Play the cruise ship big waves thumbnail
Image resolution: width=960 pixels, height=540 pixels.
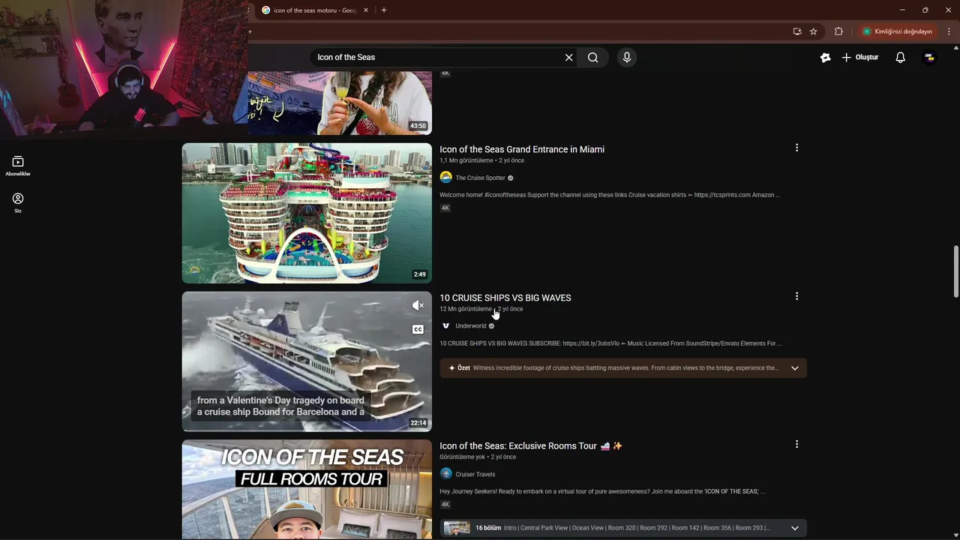coord(307,361)
